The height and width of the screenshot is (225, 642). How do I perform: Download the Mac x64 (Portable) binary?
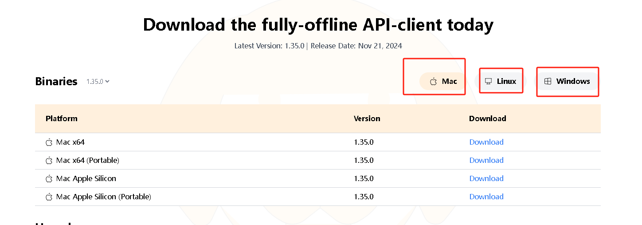tap(486, 160)
